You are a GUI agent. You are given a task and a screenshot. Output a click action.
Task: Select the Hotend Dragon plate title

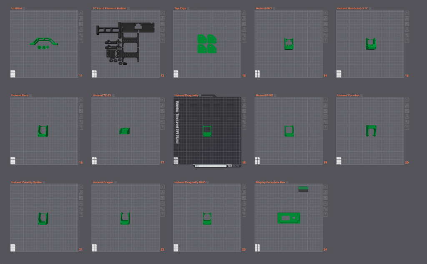[x=103, y=182]
